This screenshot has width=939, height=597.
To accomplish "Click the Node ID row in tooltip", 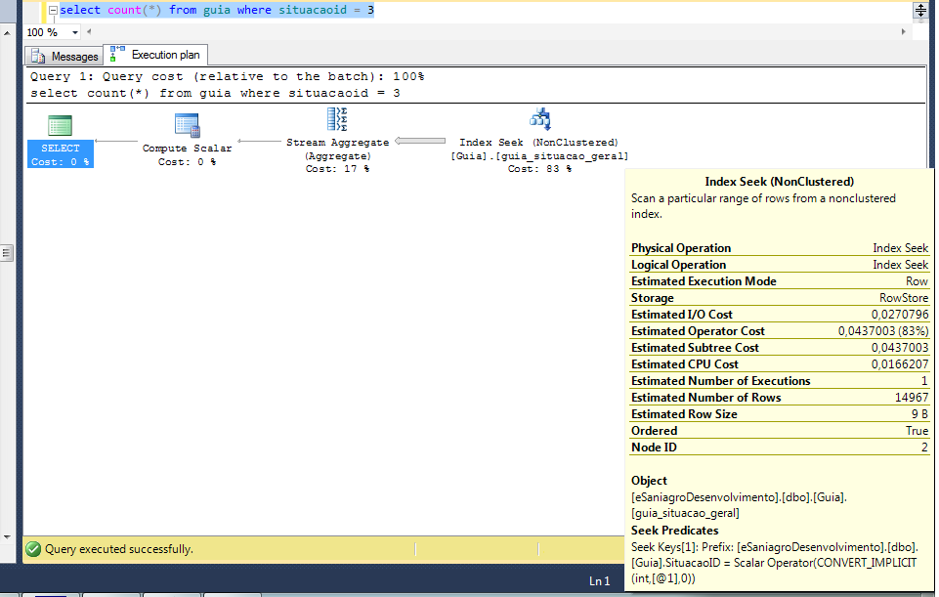I will click(x=780, y=448).
